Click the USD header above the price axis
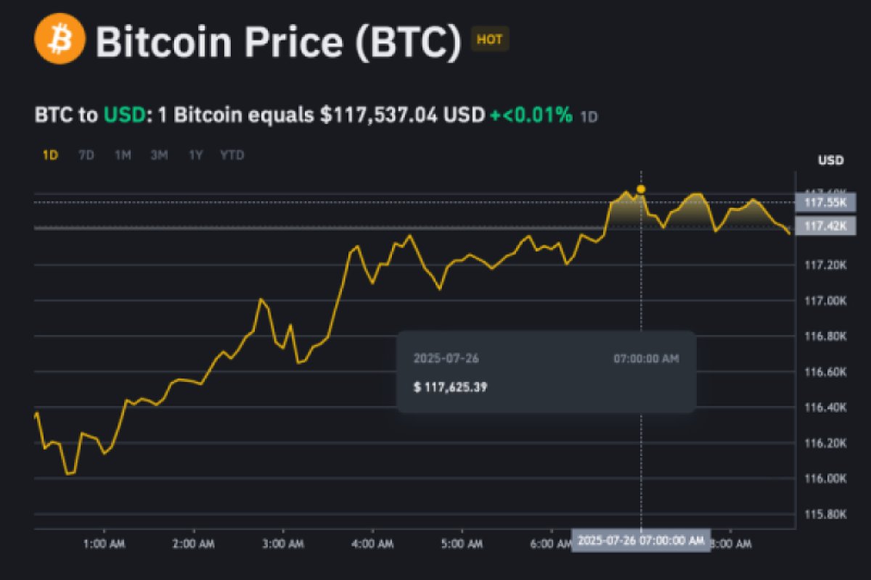Screen dimensions: 871x580 click(830, 161)
